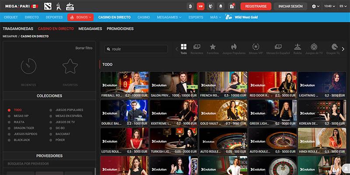Screen dimensions: 350x175
Task: Click the Megapari breadcrumb link
Action: [10, 36]
